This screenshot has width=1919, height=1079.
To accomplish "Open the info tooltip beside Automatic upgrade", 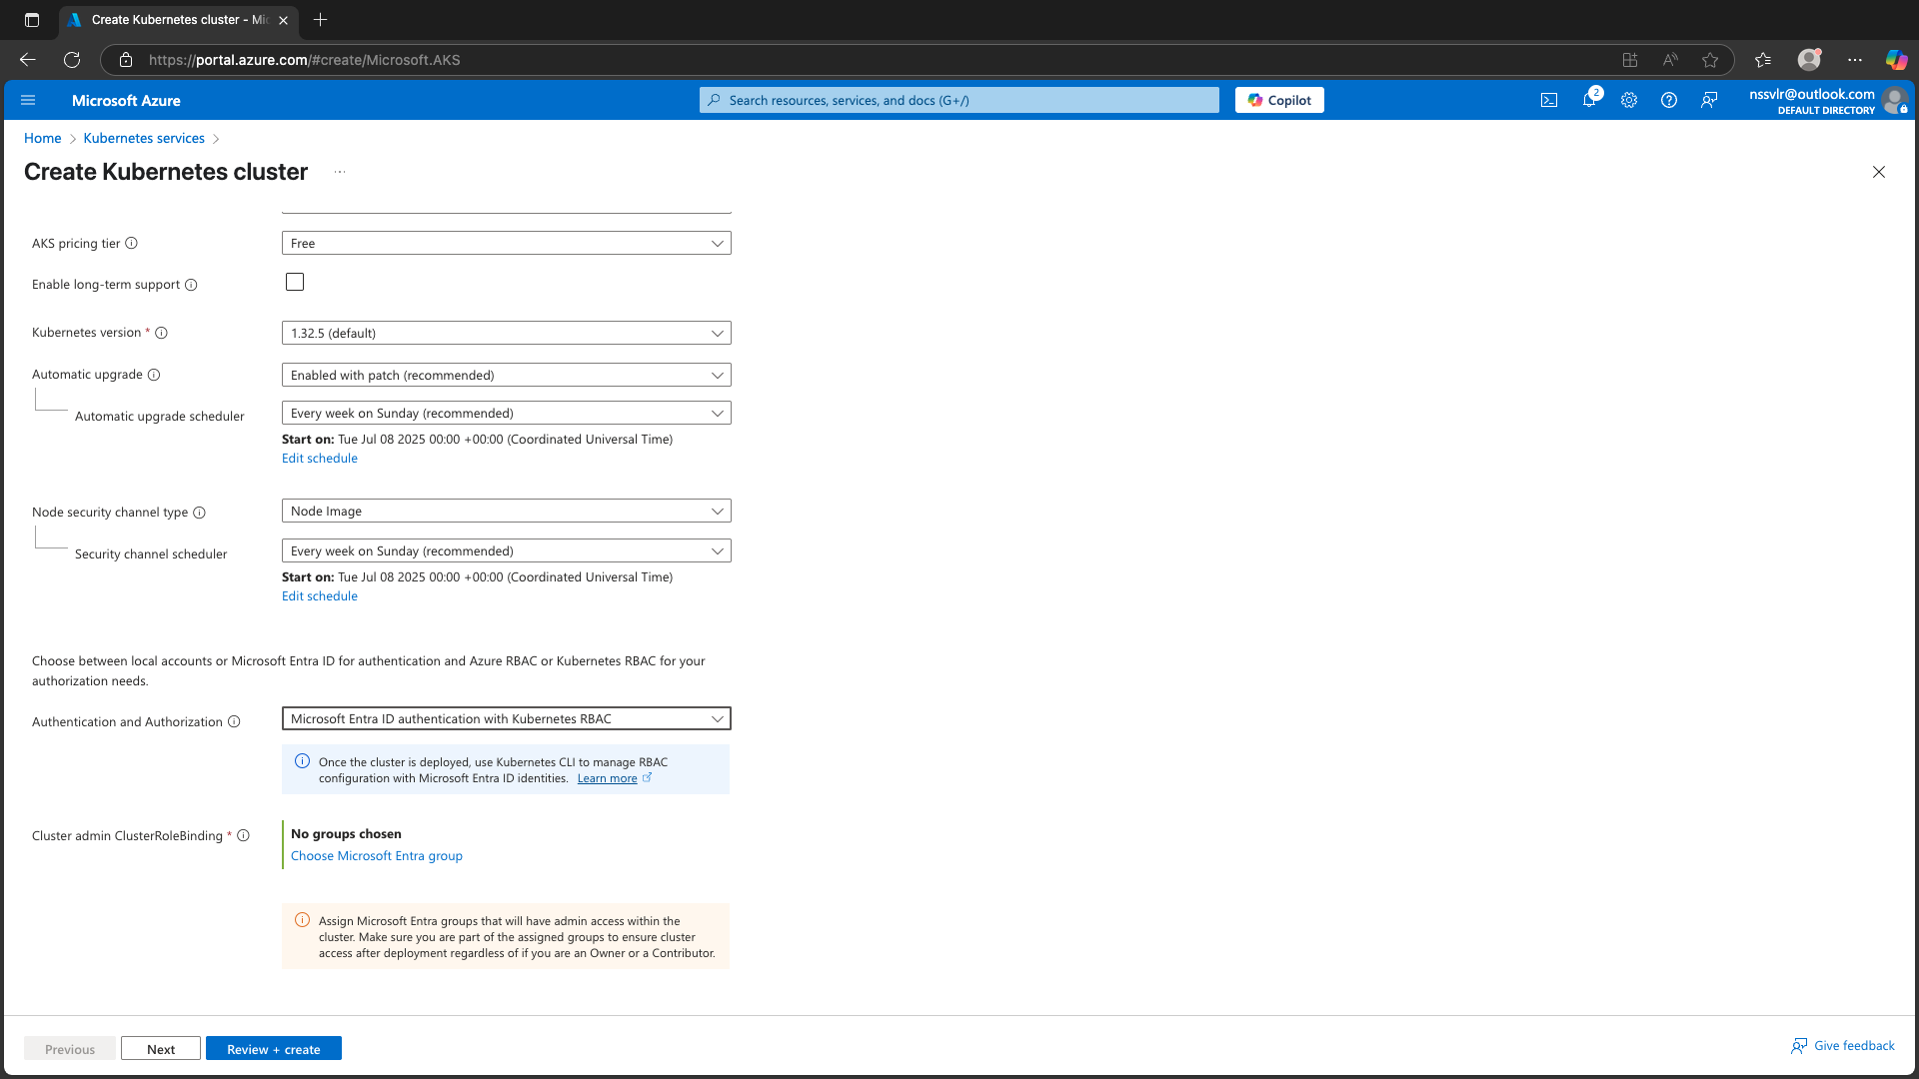I will (x=154, y=375).
